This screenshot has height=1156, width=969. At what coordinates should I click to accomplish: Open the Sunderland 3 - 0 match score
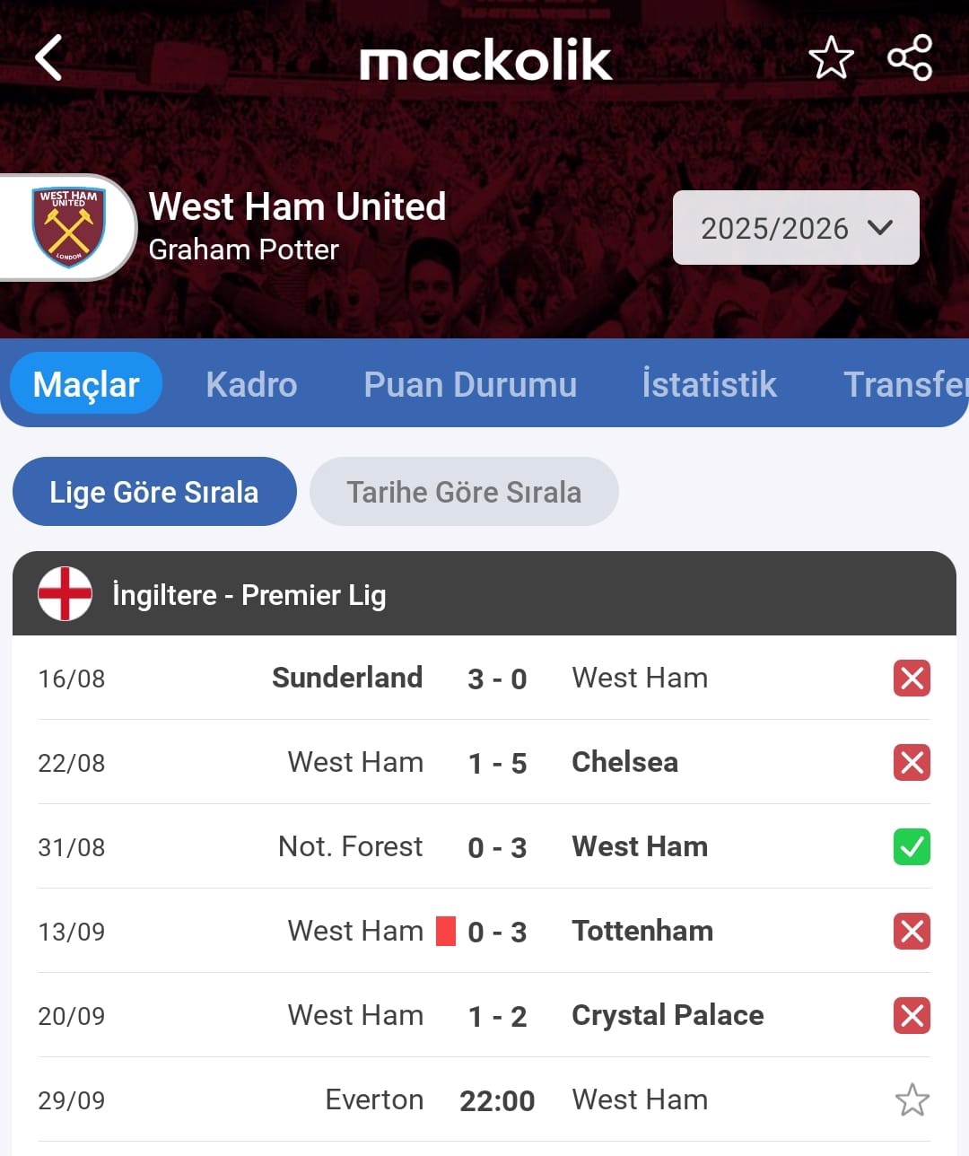tap(497, 679)
